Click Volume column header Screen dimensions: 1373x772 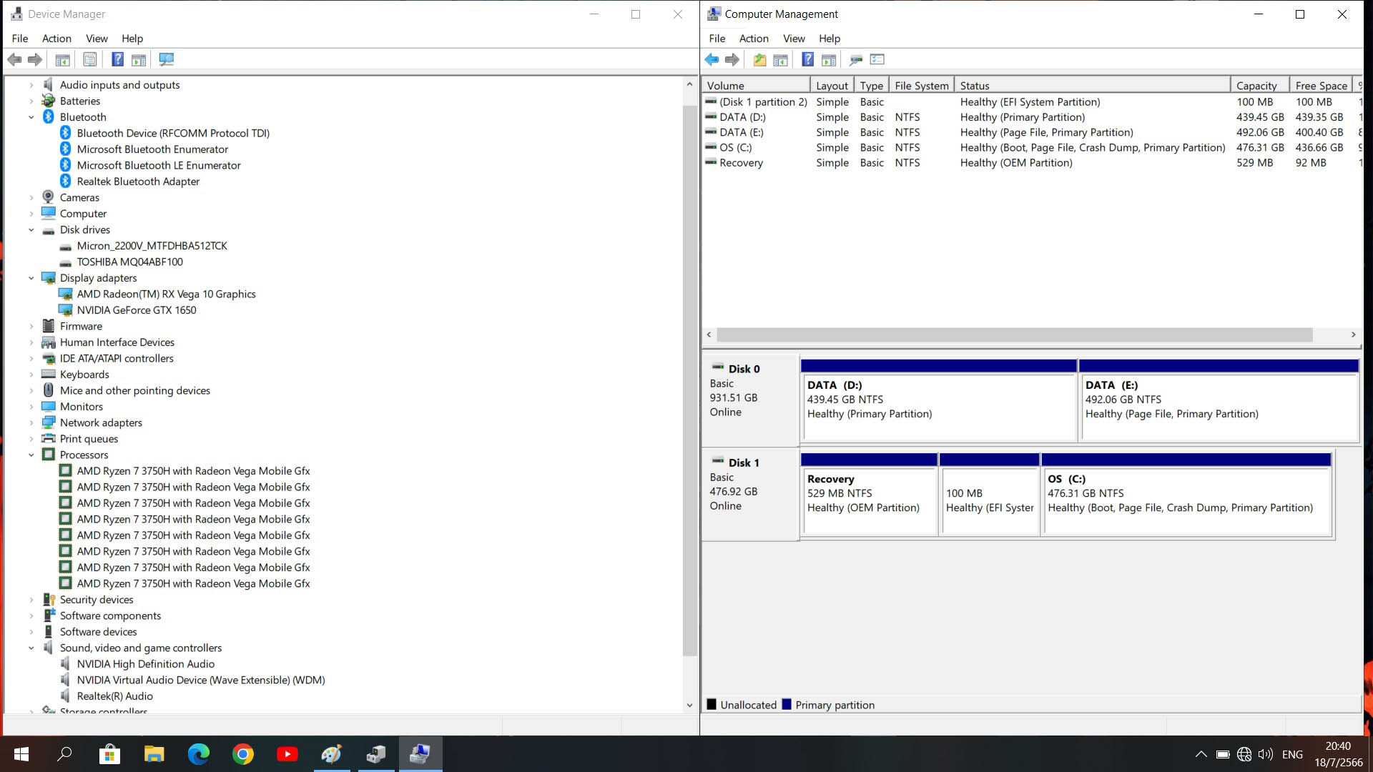pyautogui.click(x=757, y=86)
